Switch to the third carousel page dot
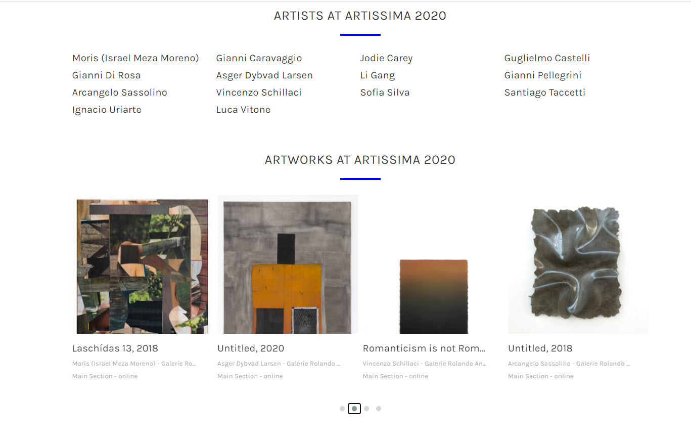Image resolution: width=691 pixels, height=443 pixels. pos(366,409)
